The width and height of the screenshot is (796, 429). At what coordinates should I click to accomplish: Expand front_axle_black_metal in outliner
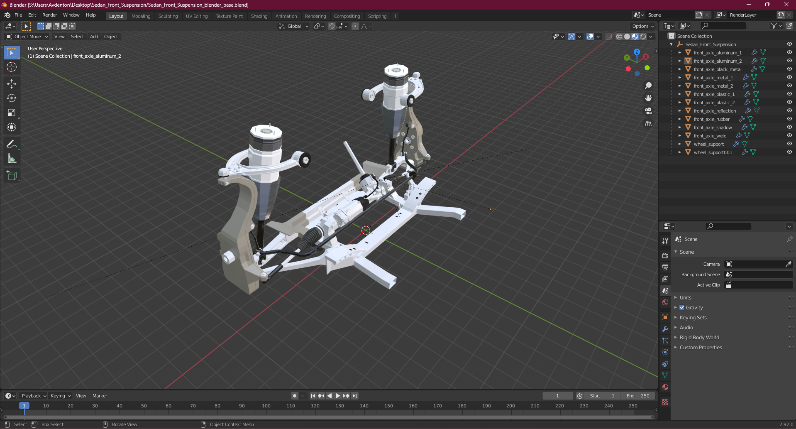[x=679, y=69]
